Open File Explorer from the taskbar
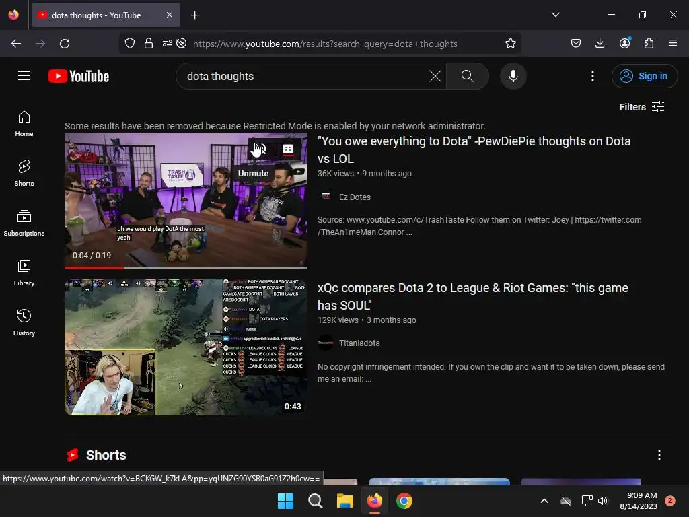 [x=345, y=501]
